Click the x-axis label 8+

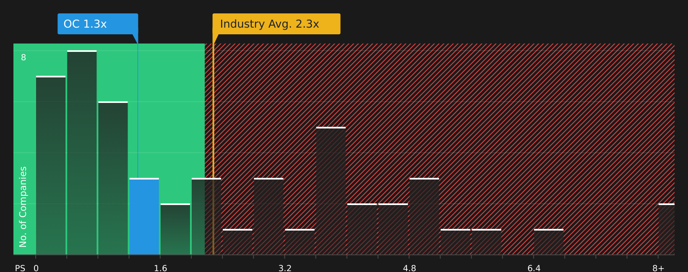click(658, 268)
